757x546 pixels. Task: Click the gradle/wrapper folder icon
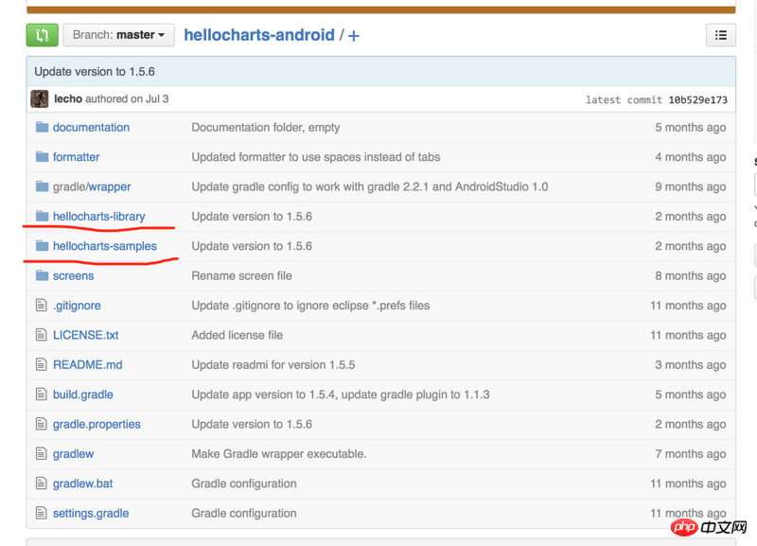(x=42, y=186)
